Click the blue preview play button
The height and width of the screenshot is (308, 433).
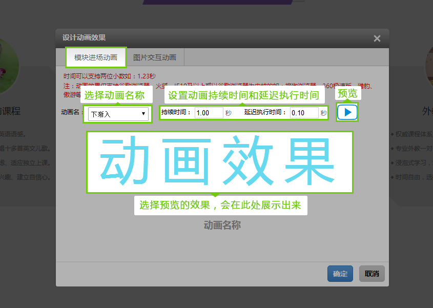pos(347,112)
